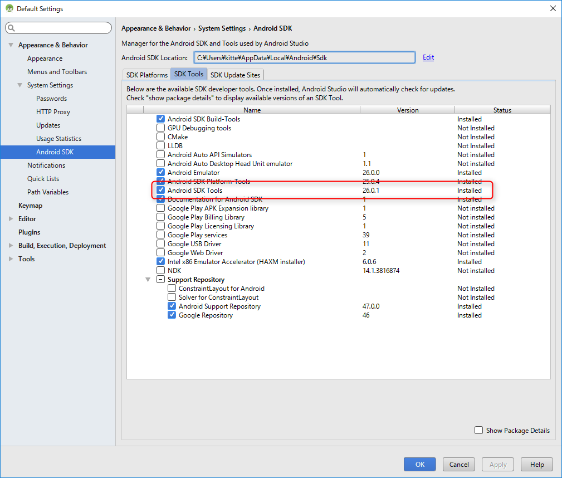Image resolution: width=562 pixels, height=478 pixels.
Task: Click the OK button
Action: point(420,465)
